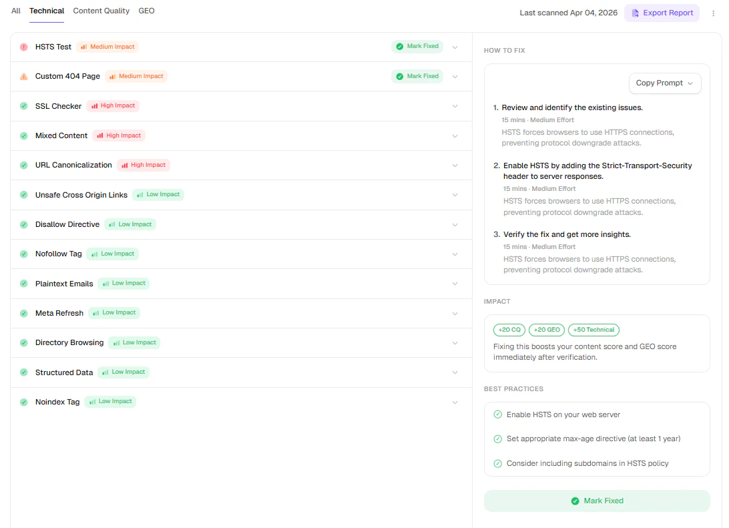Toggle the checkmark for 'Enable HSTS on your web server'
Screen dimensions: 729x528
pos(497,415)
